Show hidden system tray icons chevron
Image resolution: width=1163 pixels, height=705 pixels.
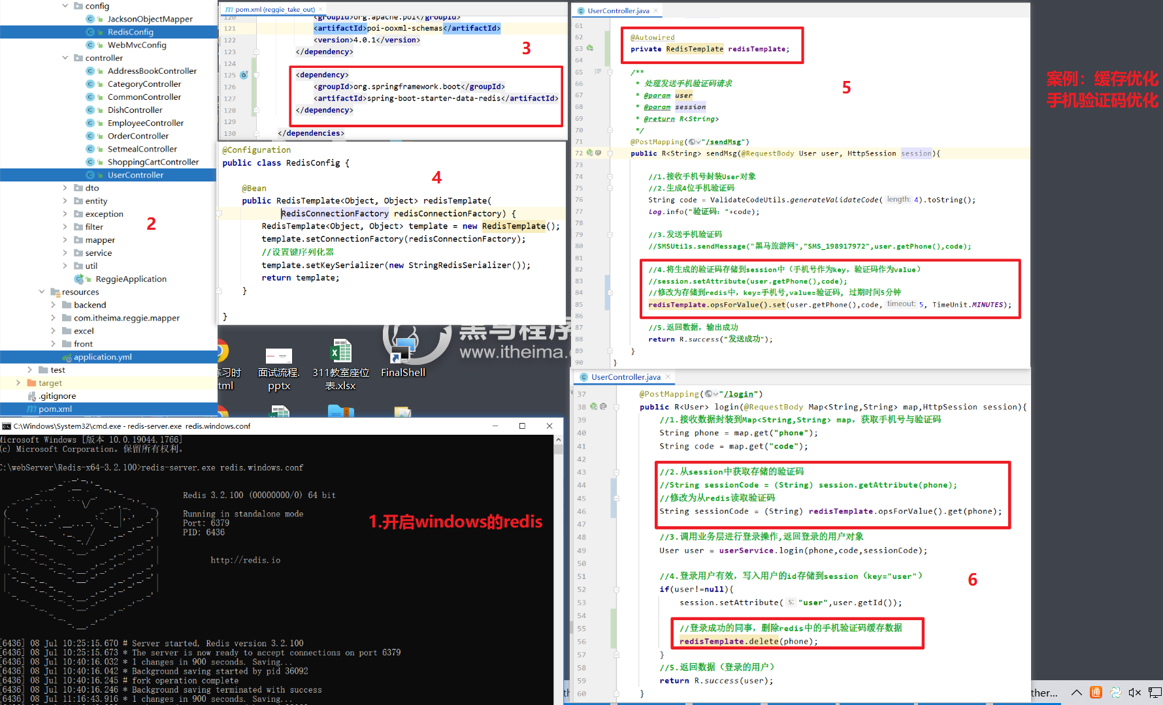[1076, 693]
